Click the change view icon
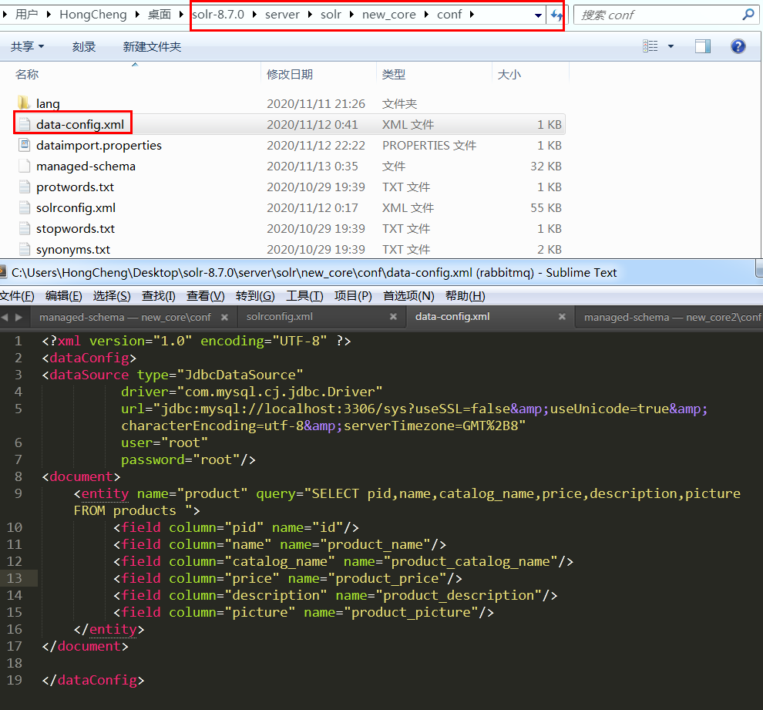 point(650,46)
